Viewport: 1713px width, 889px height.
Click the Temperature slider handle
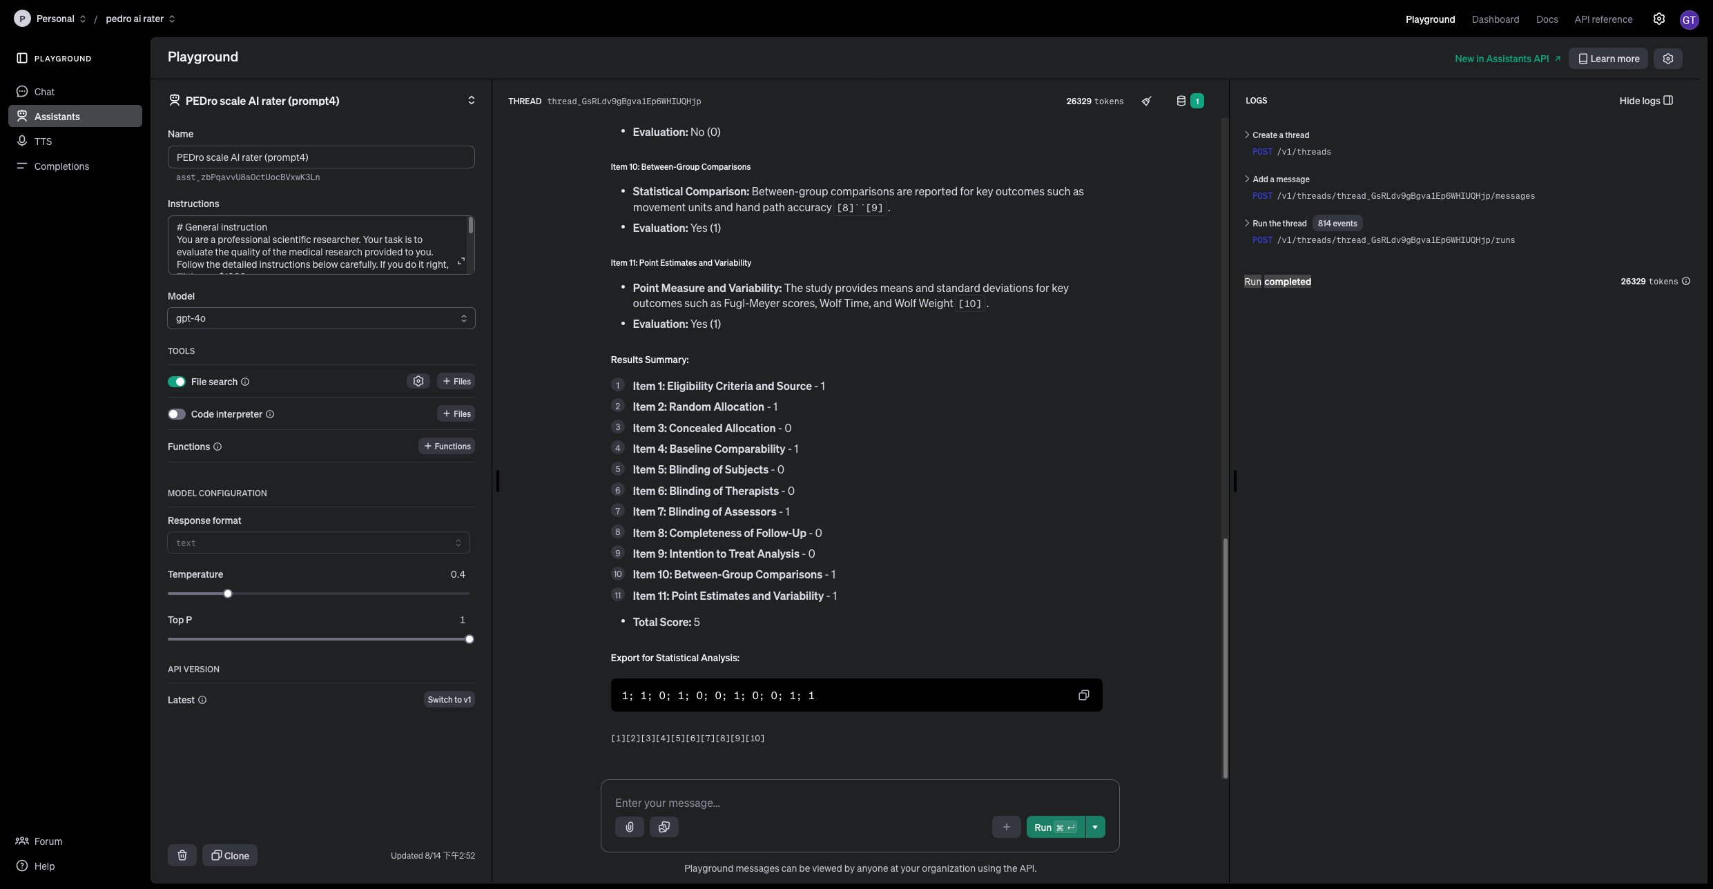coord(228,594)
